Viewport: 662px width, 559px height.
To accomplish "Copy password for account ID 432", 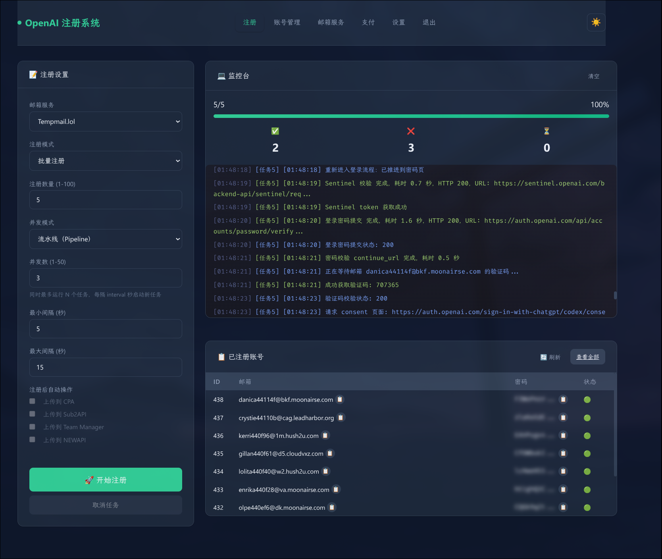I will click(x=563, y=507).
